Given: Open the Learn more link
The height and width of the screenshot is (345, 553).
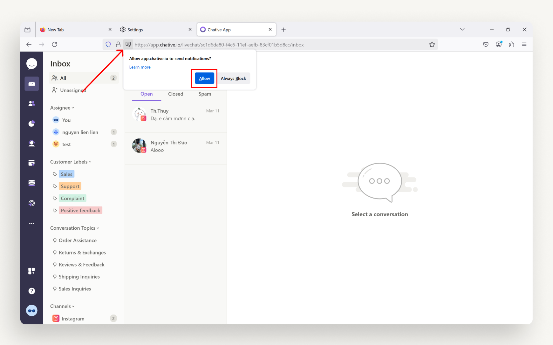Looking at the screenshot, I should 140,67.
